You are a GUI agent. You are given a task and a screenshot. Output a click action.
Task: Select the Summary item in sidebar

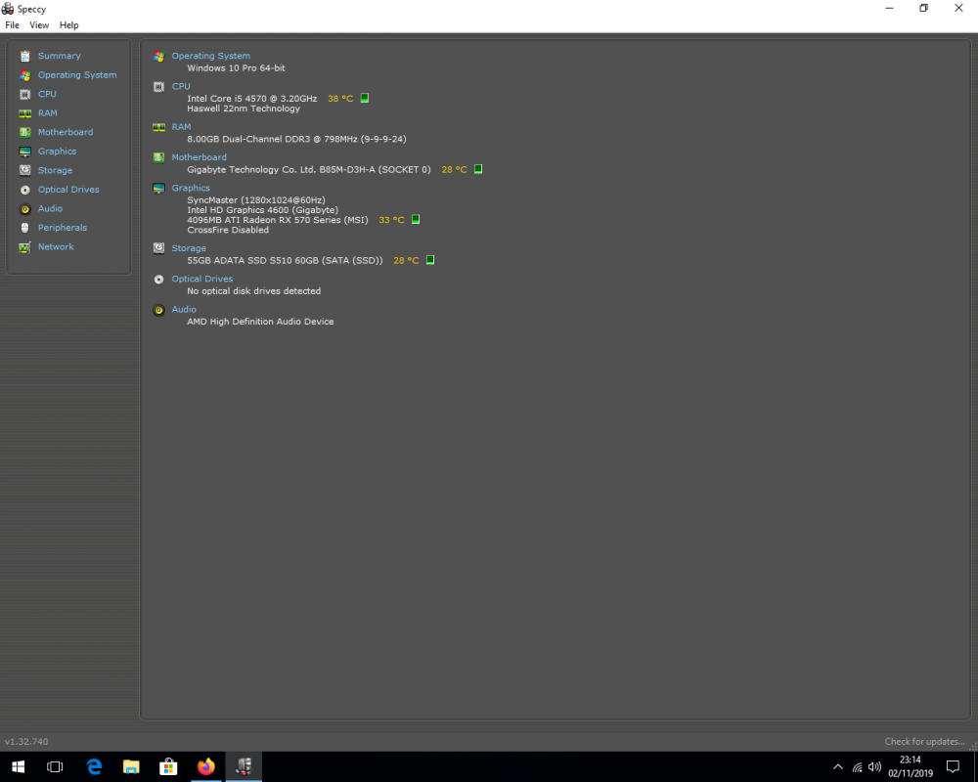click(60, 56)
